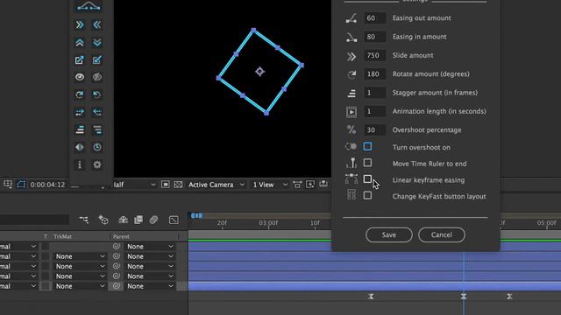561x315 pixels.
Task: Open blending mode dropdown of topmost row
Action: (18, 247)
